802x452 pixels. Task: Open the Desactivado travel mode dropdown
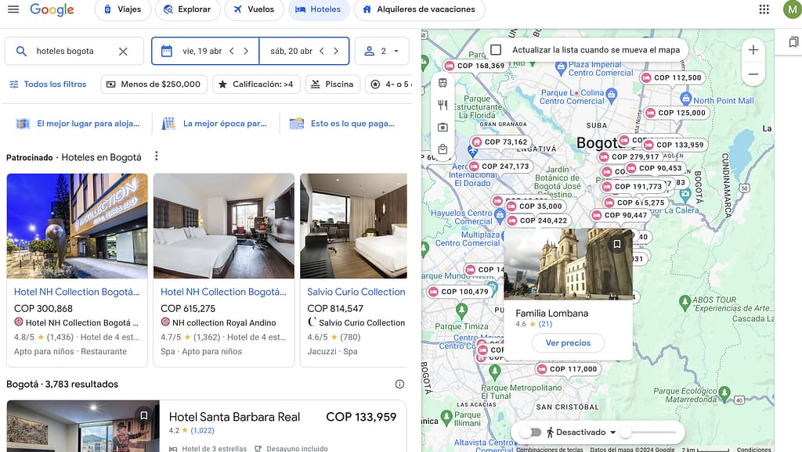[x=581, y=432]
